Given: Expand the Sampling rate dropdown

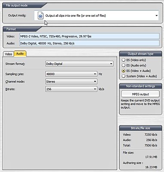Looking at the screenshot, I should pyautogui.click(x=71, y=74).
